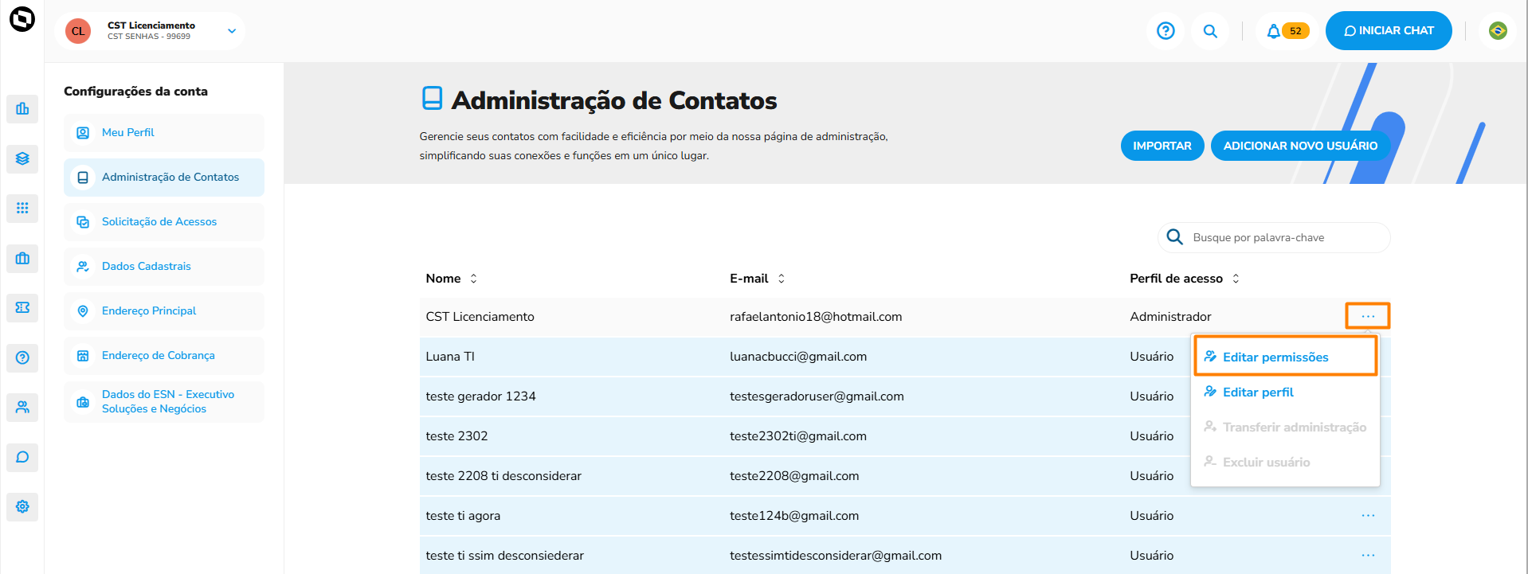Viewport: 1528px width, 574px height.
Task: Click the IMPORTAR button
Action: pos(1162,146)
